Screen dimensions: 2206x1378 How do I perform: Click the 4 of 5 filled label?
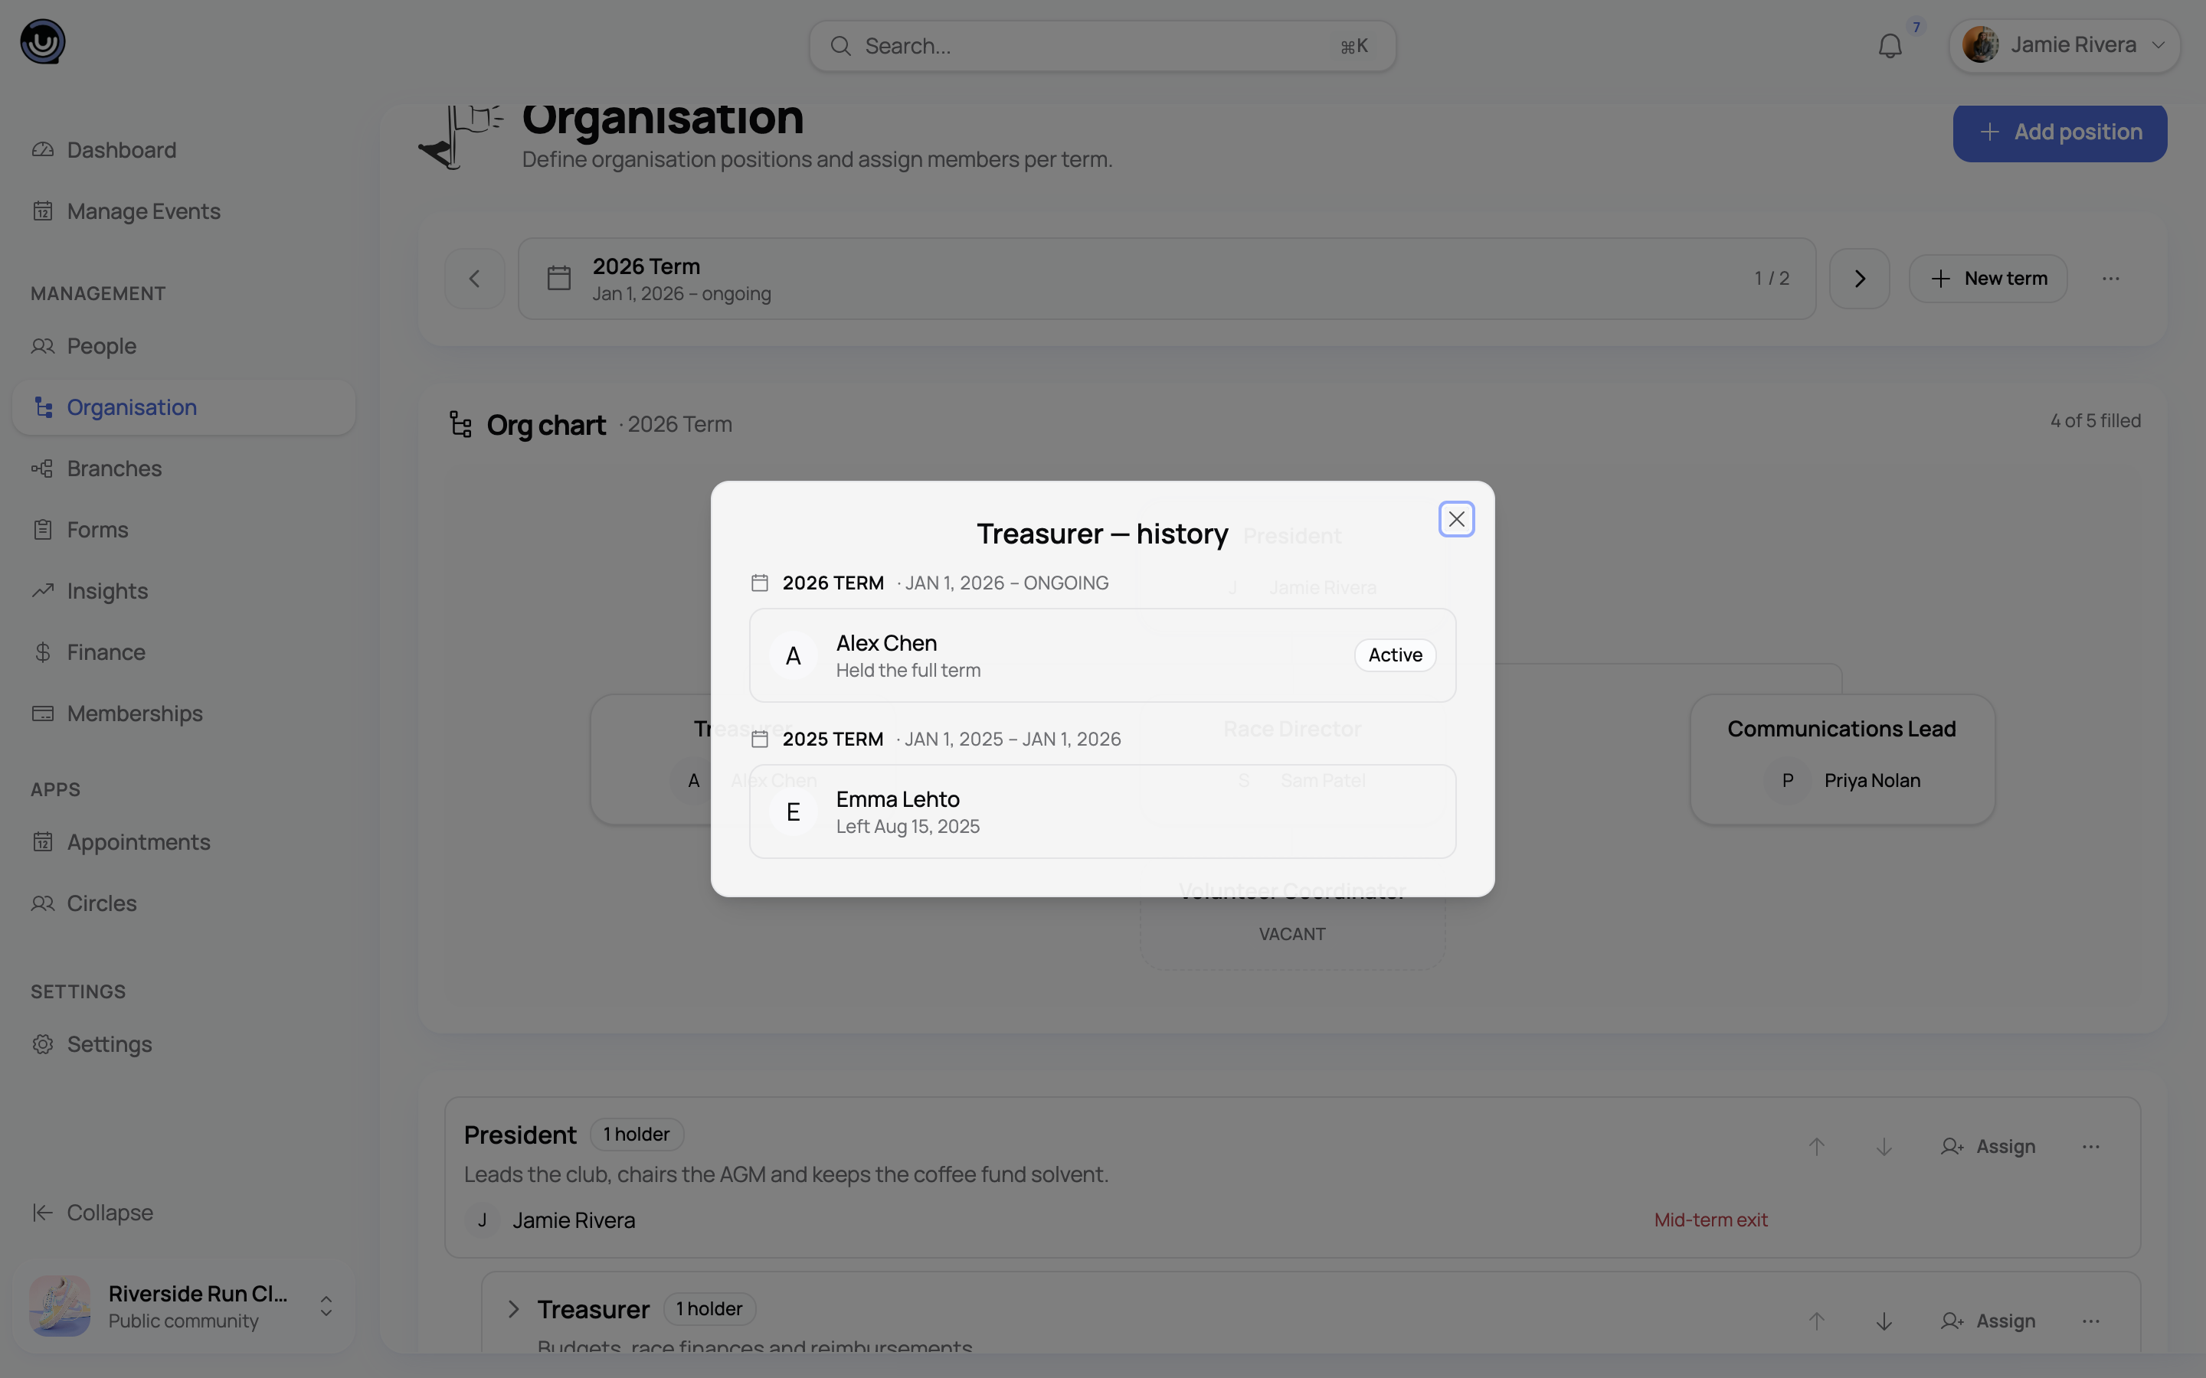coord(2096,421)
